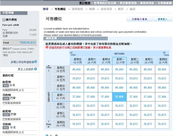The image size is (173, 136).
Task: Select return date column 星期四 25 六月
Action: point(162,61)
